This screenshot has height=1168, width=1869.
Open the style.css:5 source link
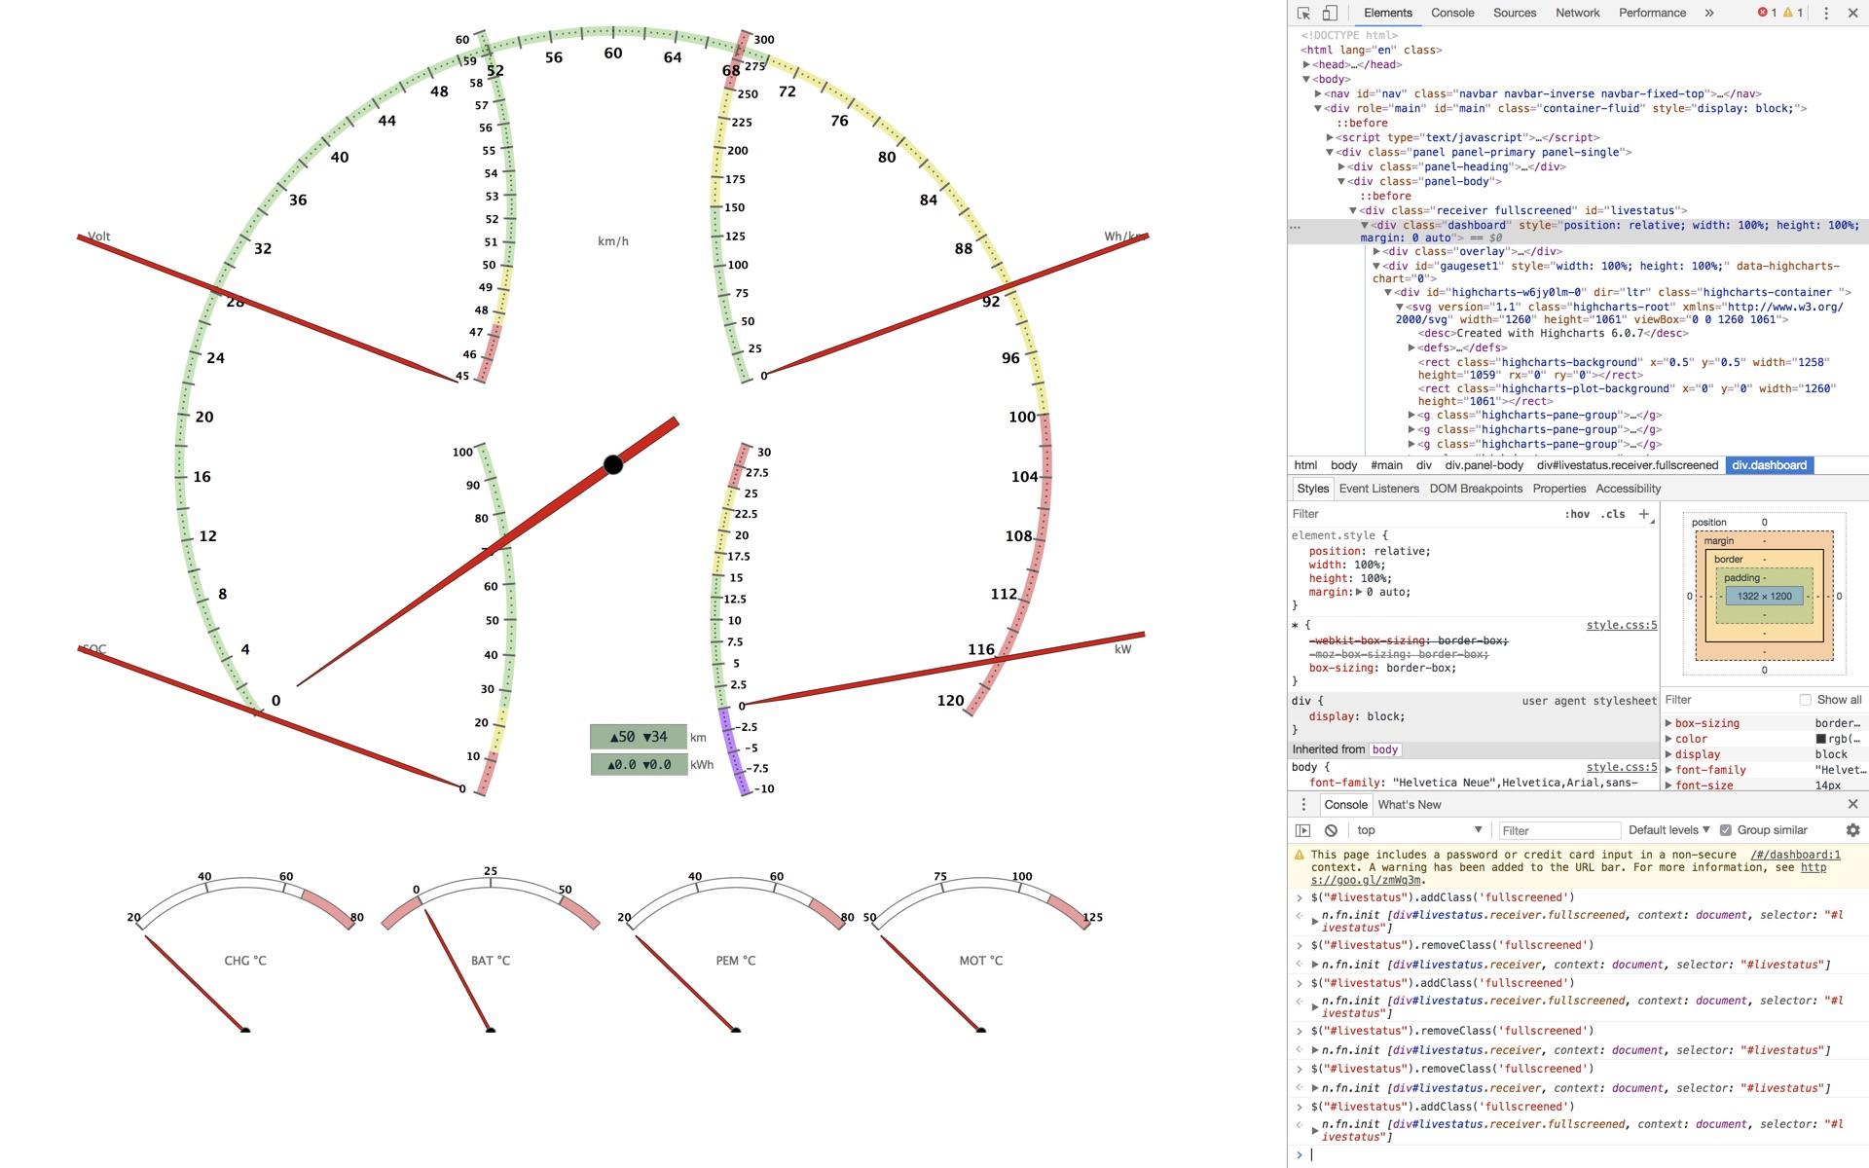pos(1621,625)
